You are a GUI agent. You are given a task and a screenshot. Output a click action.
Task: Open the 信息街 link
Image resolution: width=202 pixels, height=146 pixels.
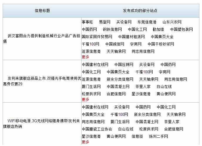point(137,136)
